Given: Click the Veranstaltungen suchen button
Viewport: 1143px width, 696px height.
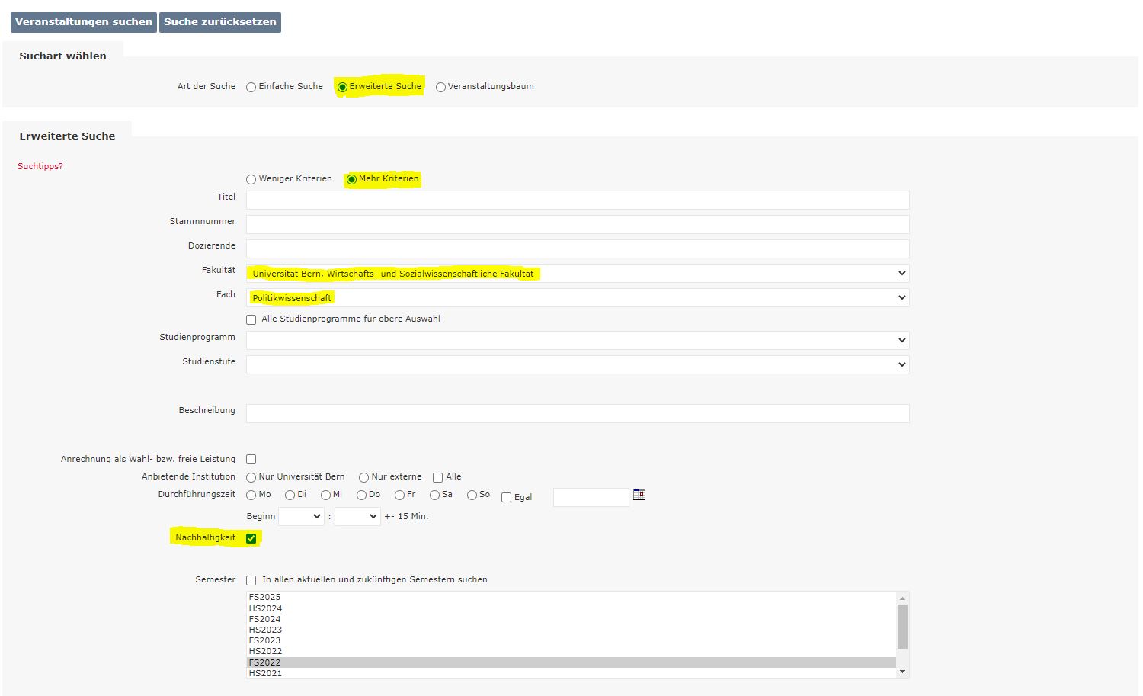Looking at the screenshot, I should 84,22.
